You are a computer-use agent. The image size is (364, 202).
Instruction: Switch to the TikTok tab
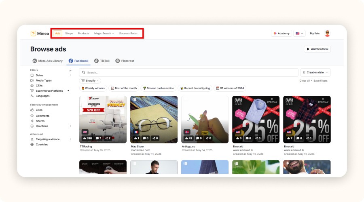[x=102, y=61]
